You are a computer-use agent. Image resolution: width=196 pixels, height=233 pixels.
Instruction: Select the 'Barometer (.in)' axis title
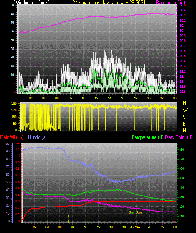point(170,3)
